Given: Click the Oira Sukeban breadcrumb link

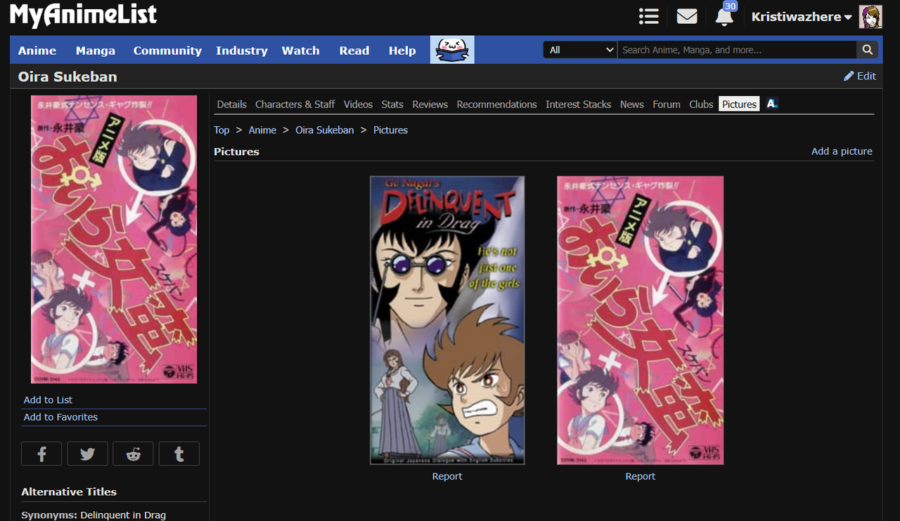Looking at the screenshot, I should [x=324, y=130].
